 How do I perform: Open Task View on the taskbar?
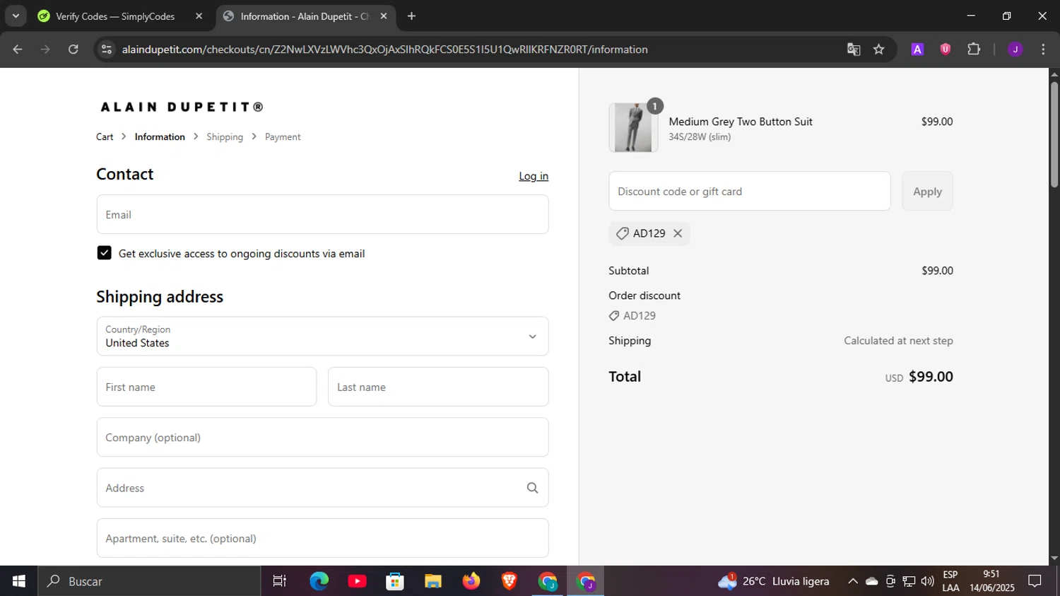point(280,581)
